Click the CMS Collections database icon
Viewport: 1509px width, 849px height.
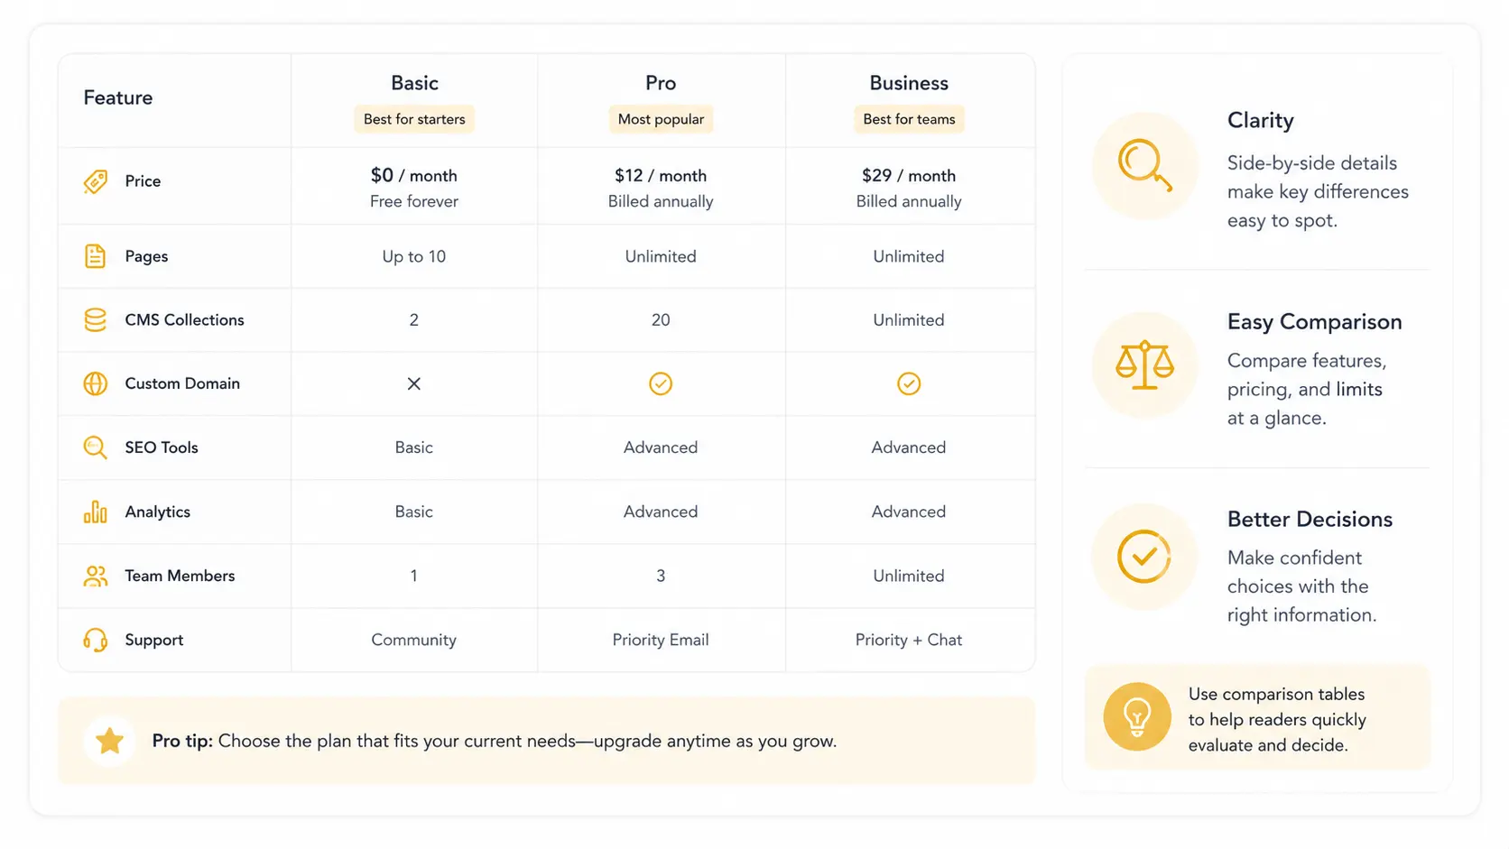coord(95,320)
